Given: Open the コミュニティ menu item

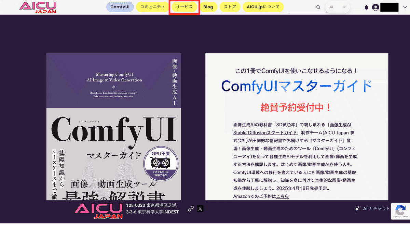Looking at the screenshot, I should coord(152,7).
